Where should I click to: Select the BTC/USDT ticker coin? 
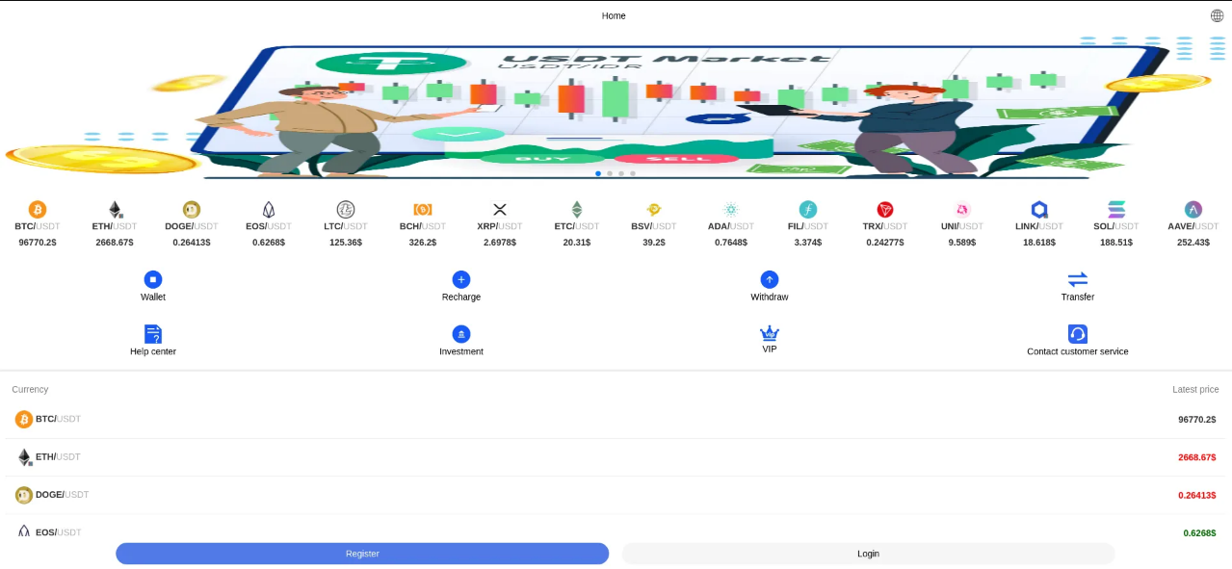38,210
